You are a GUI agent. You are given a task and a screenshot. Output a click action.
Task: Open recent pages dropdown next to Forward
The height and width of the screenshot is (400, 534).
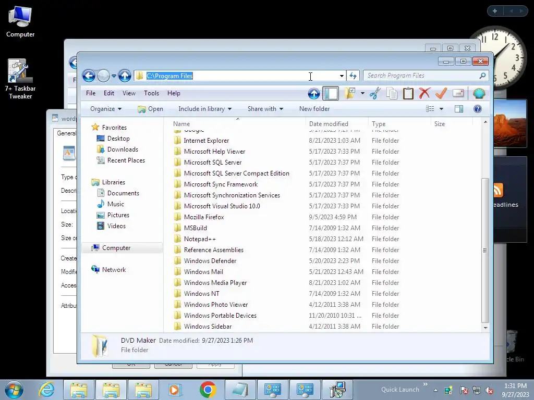[114, 76]
